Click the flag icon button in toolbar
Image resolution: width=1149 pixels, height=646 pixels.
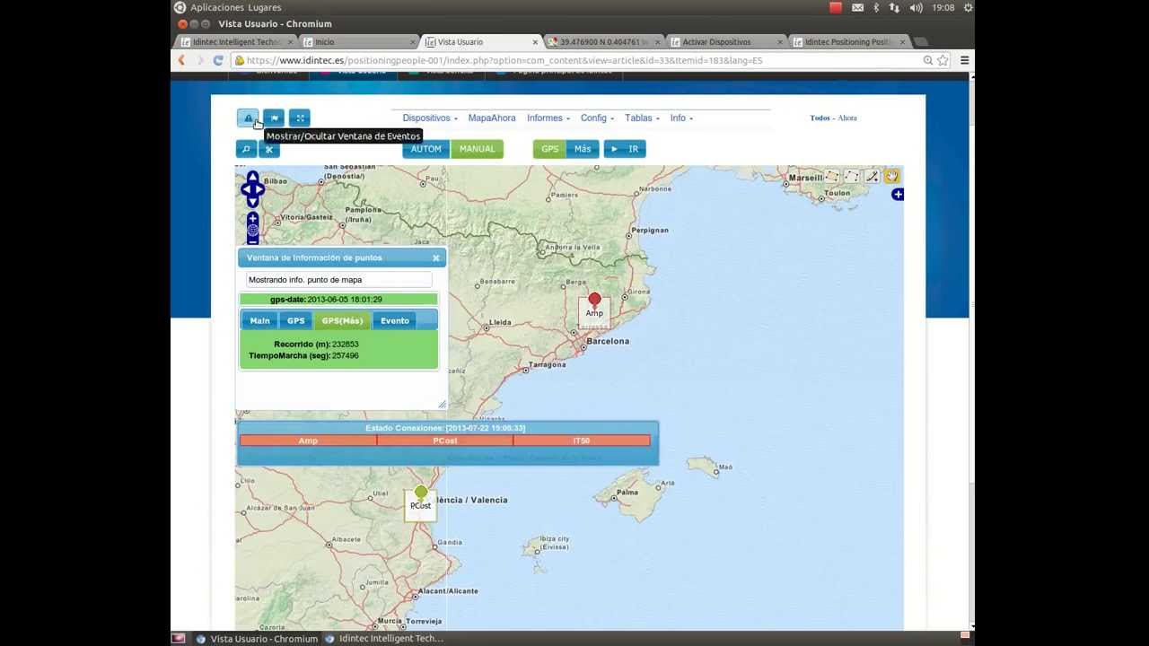coord(274,118)
